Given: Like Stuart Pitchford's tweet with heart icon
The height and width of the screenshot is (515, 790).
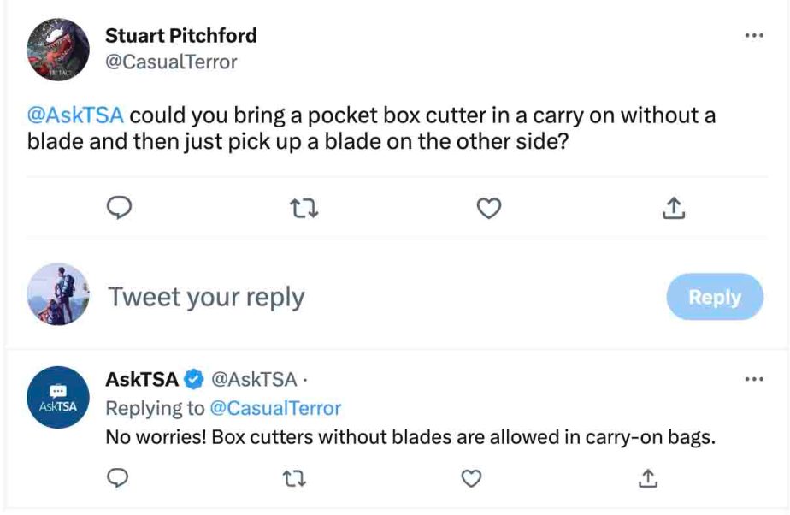Looking at the screenshot, I should click(x=489, y=208).
